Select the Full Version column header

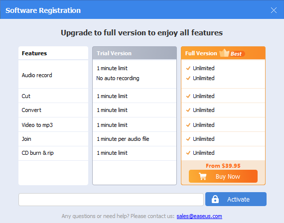pos(223,53)
